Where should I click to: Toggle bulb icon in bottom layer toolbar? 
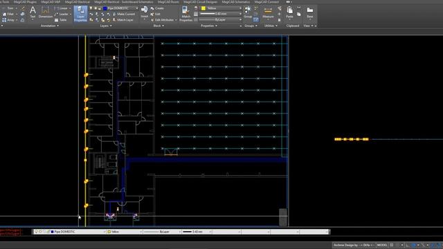[36, 232]
